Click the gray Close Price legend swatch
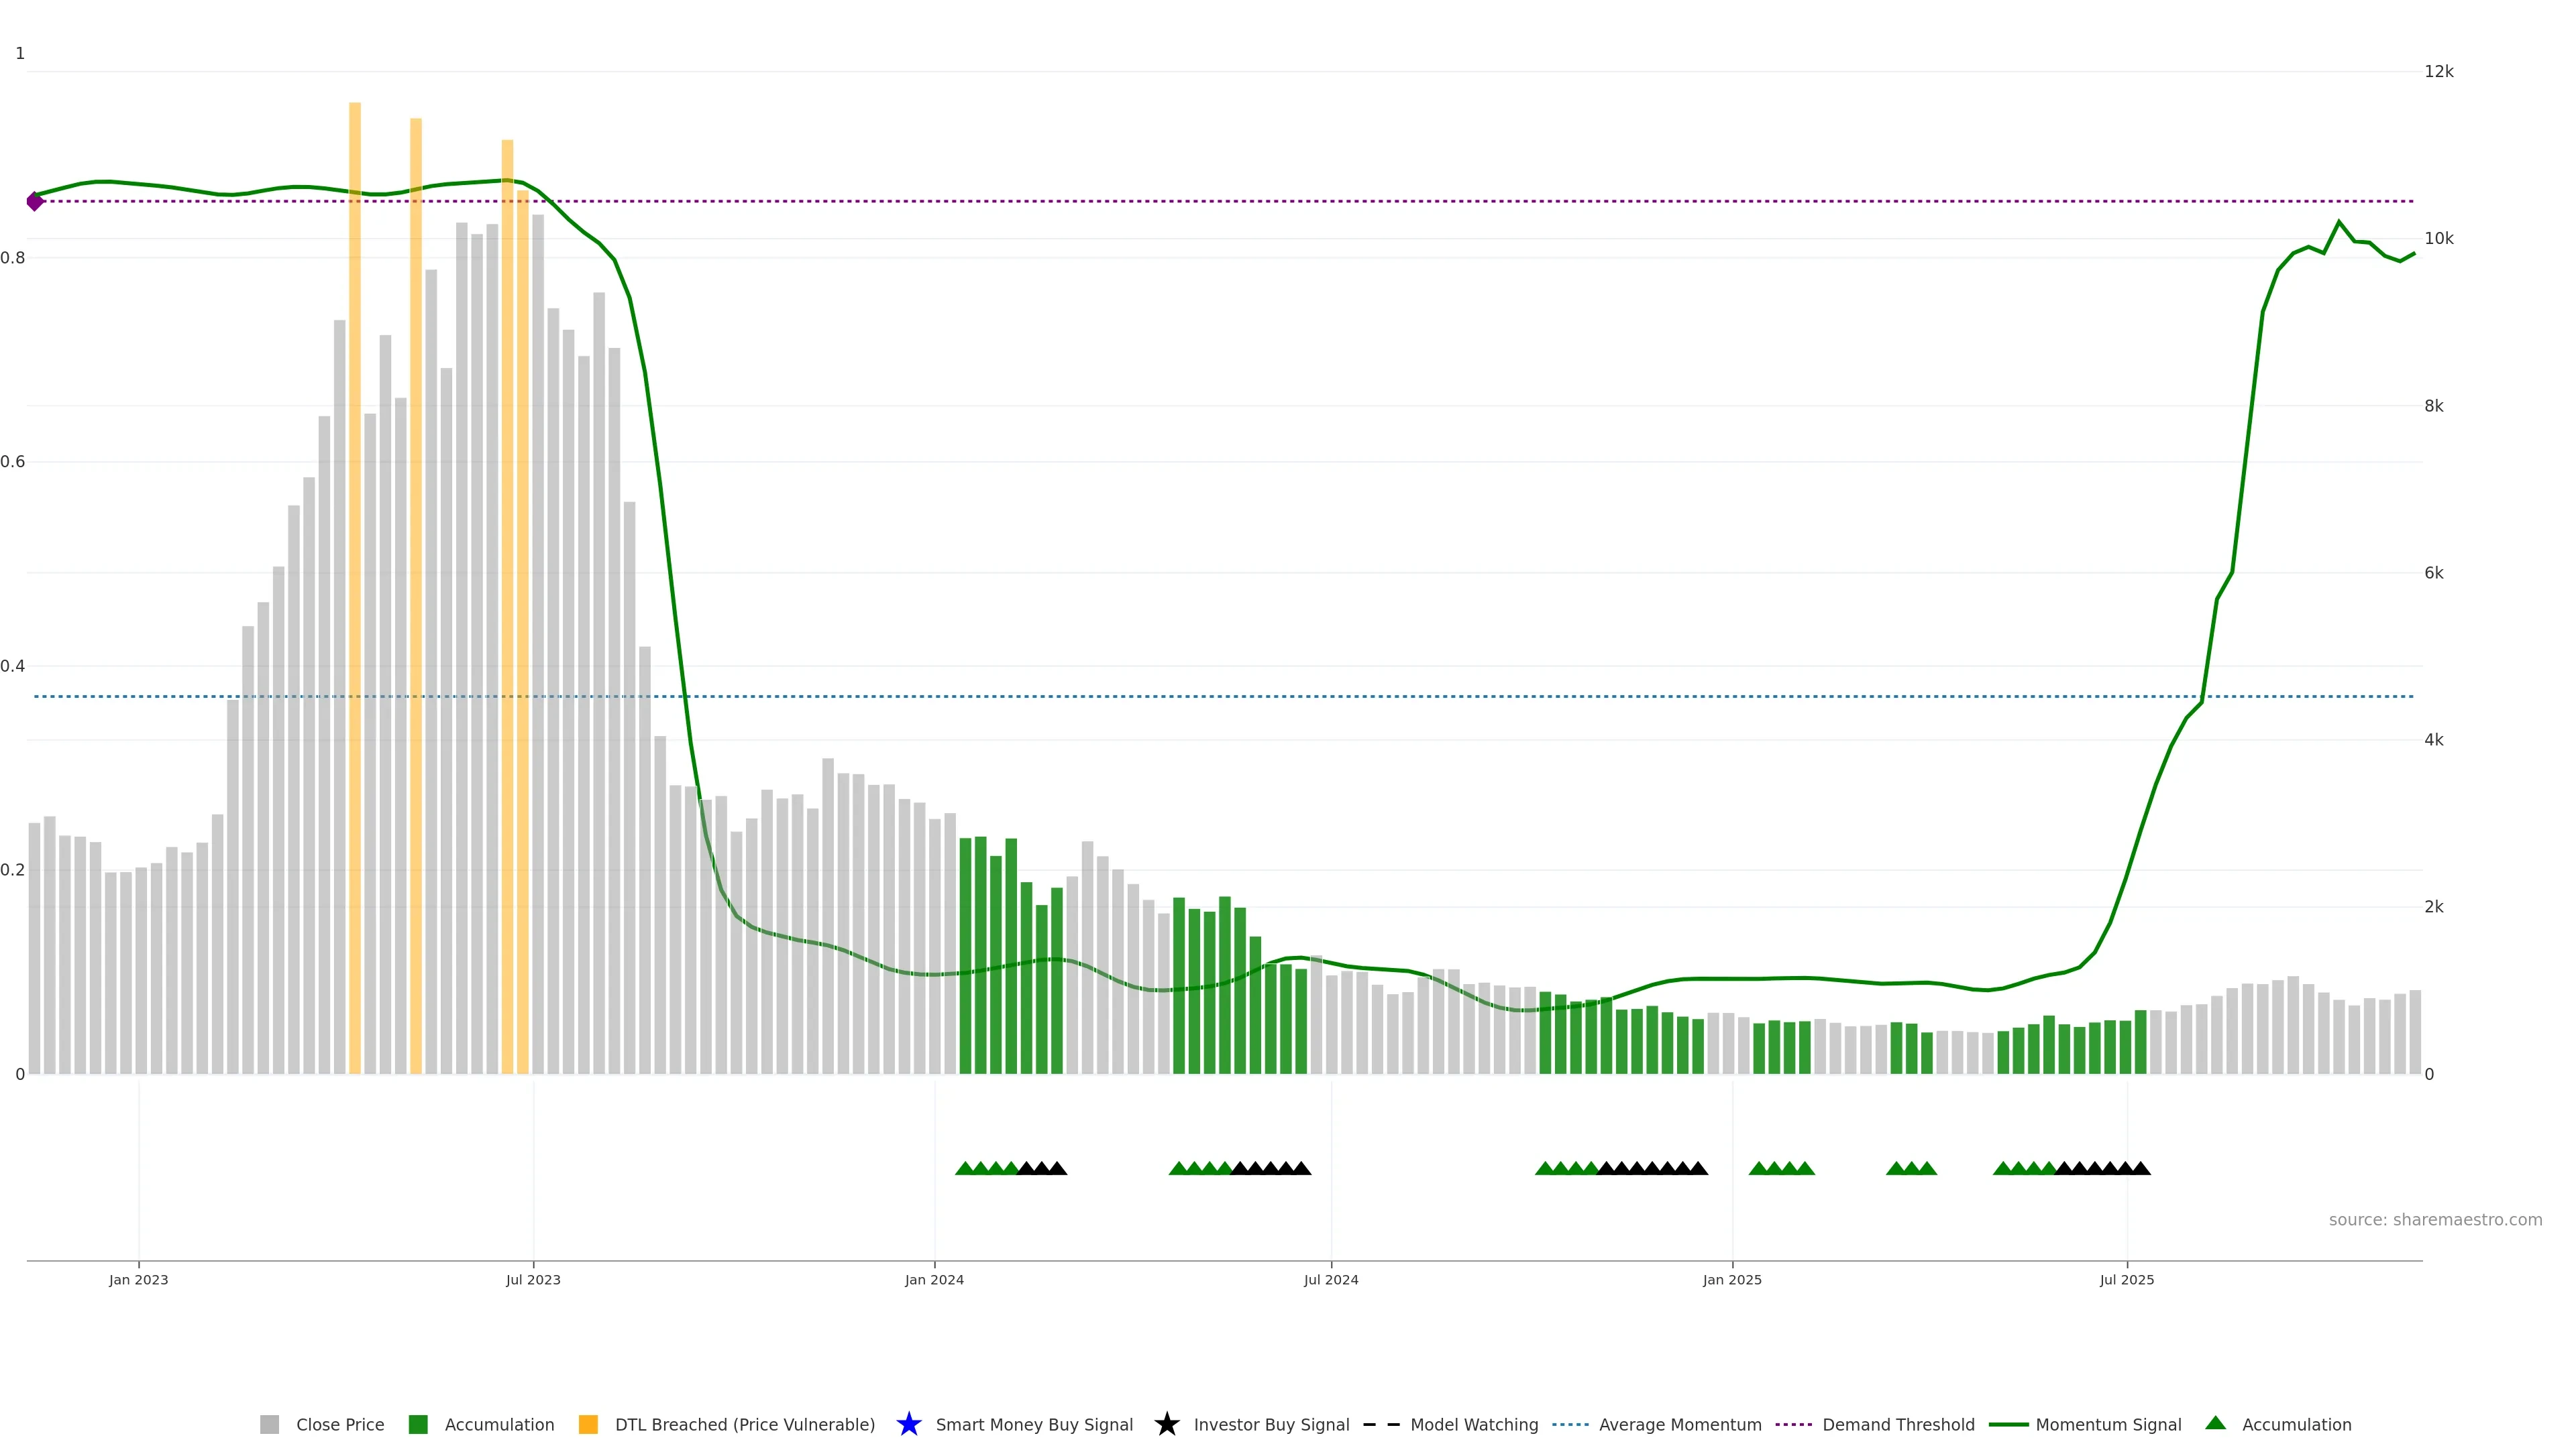The height and width of the screenshot is (1448, 2576). (269, 1424)
